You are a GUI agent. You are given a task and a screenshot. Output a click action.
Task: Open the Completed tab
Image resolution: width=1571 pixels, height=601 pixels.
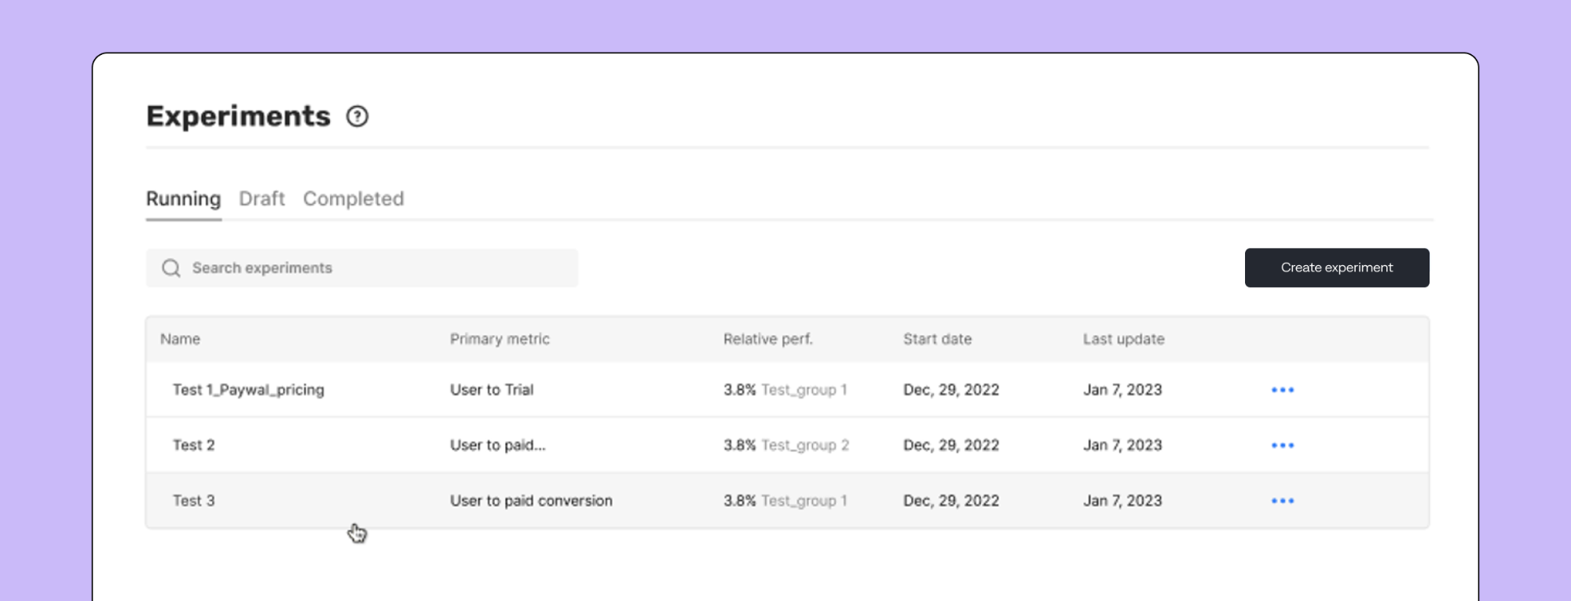point(353,199)
